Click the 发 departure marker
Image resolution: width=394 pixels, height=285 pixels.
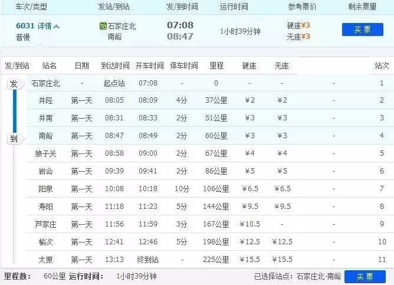point(13,84)
